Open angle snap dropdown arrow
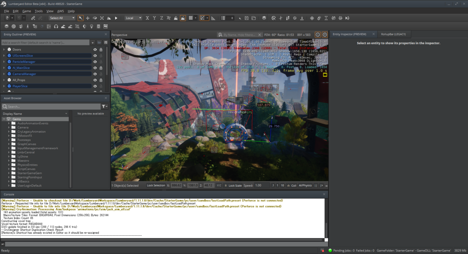 point(207,18)
